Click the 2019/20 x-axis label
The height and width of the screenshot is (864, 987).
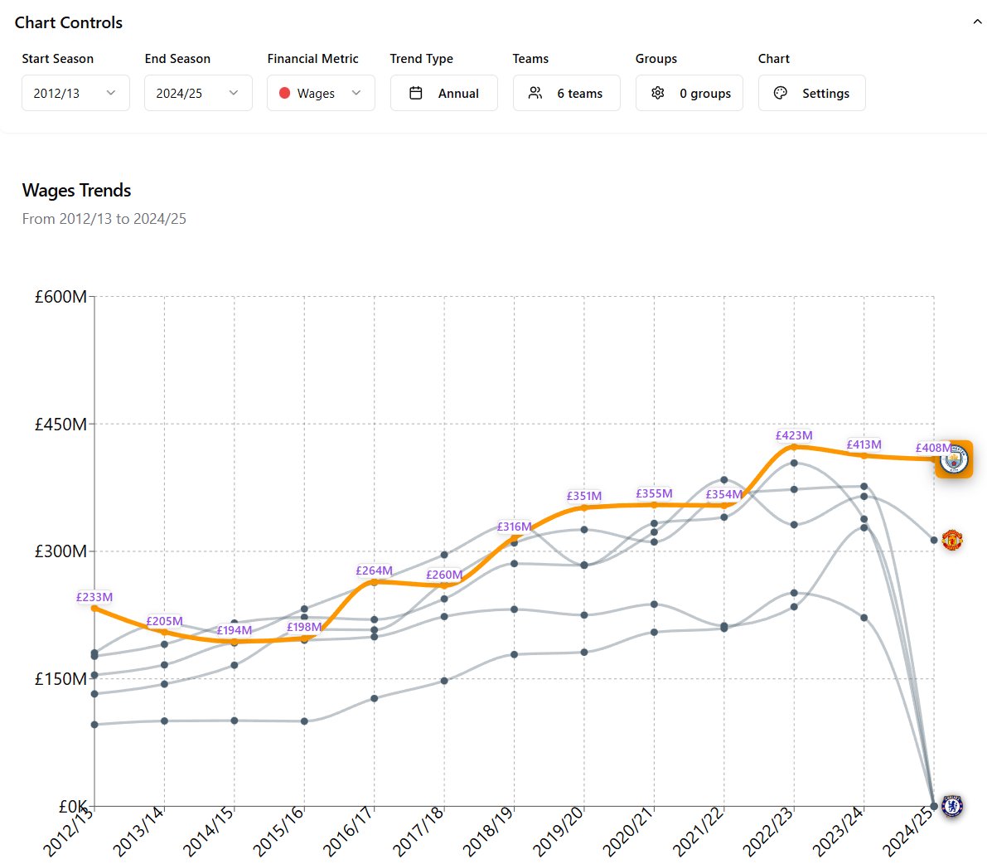[558, 832]
